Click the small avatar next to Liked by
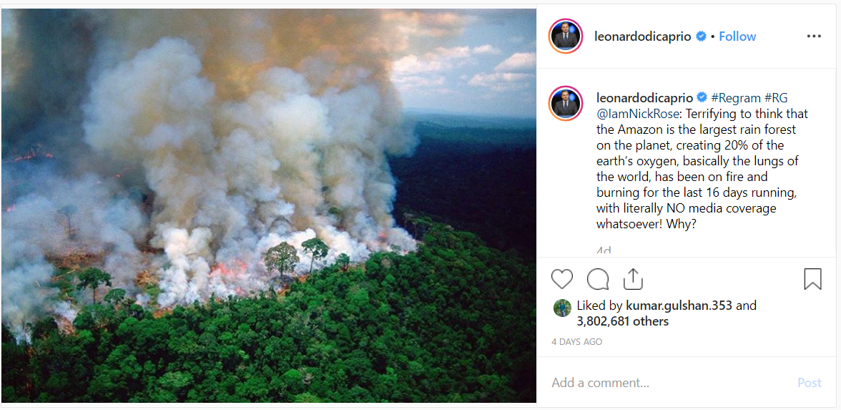841x410 pixels. pyautogui.click(x=563, y=308)
